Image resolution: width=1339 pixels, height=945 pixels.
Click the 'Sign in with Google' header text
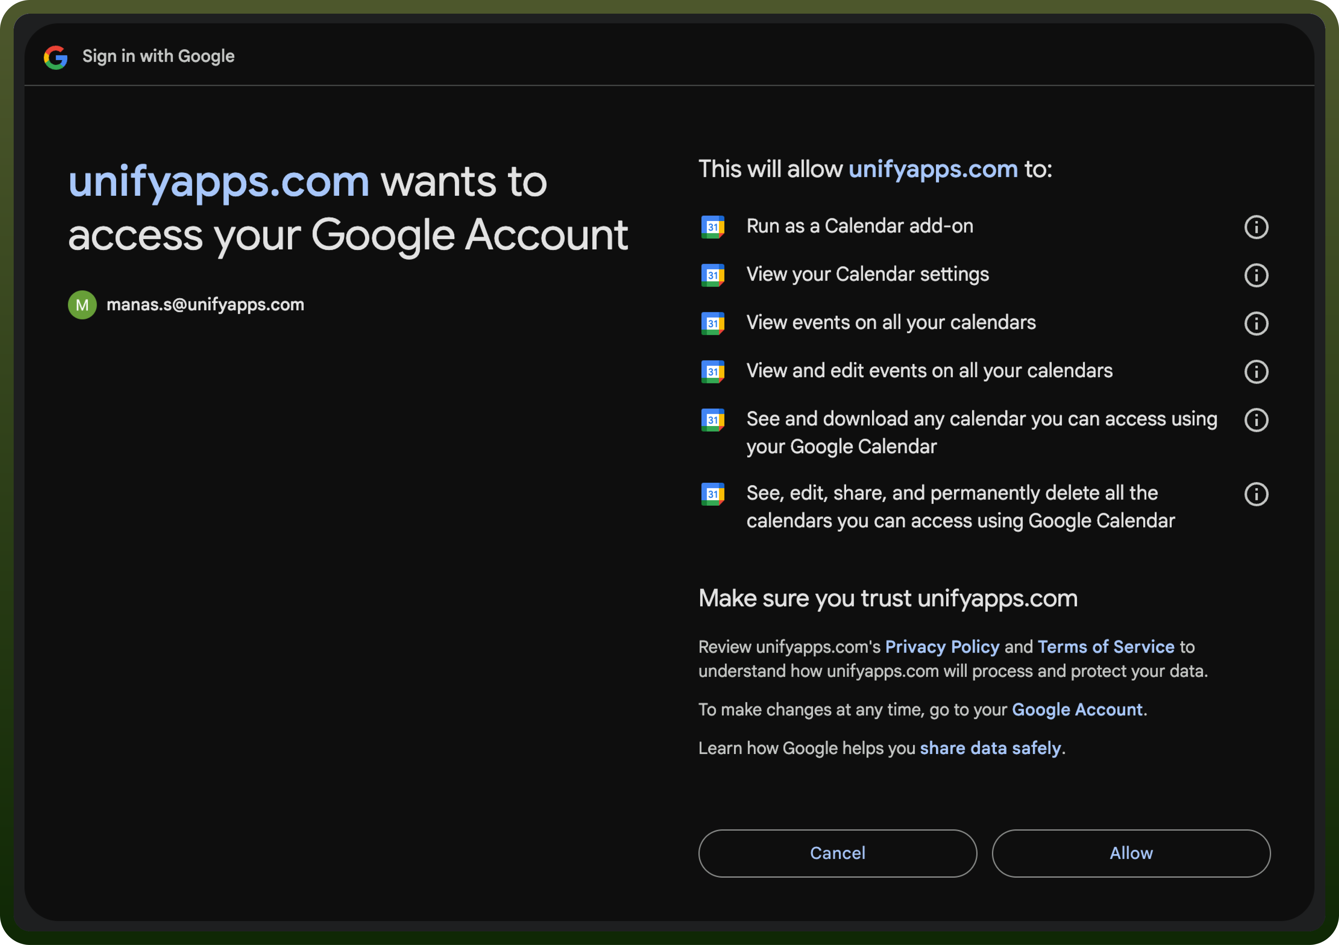point(158,56)
